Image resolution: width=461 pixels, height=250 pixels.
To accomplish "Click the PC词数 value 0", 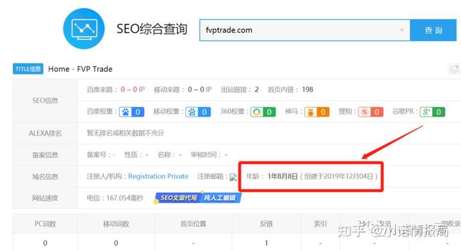I will click(45, 243).
